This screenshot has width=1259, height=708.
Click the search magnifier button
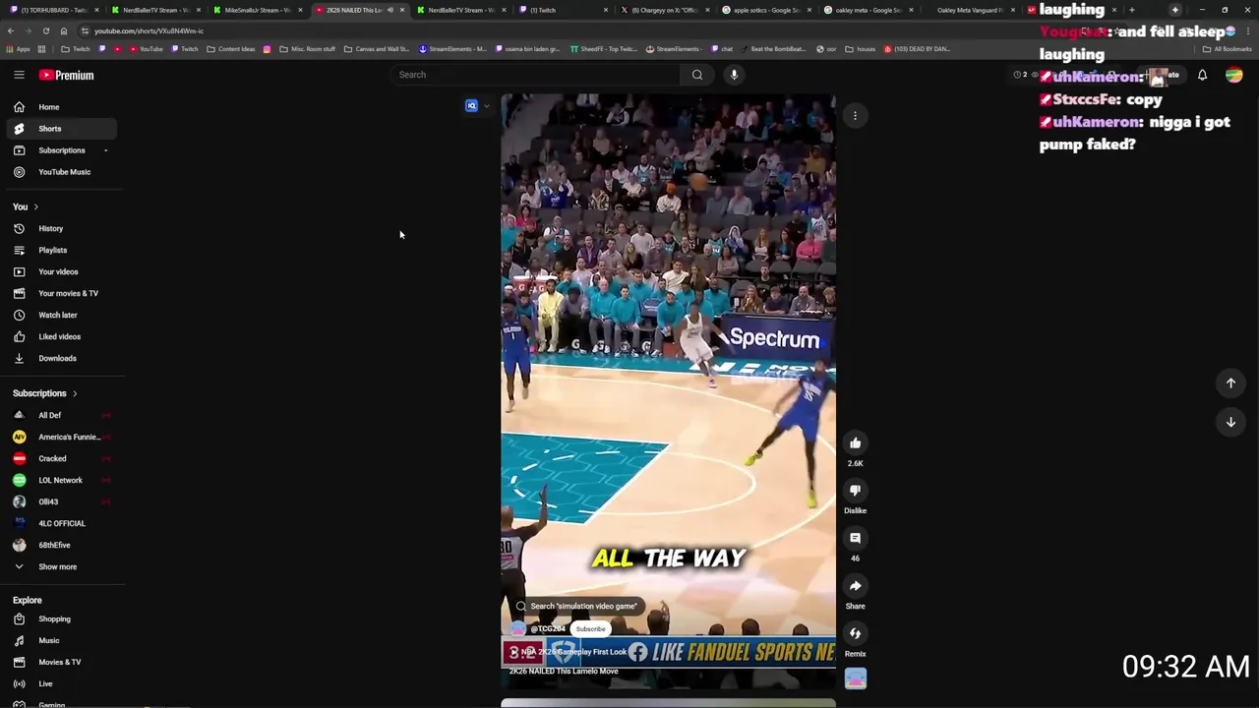pyautogui.click(x=696, y=75)
